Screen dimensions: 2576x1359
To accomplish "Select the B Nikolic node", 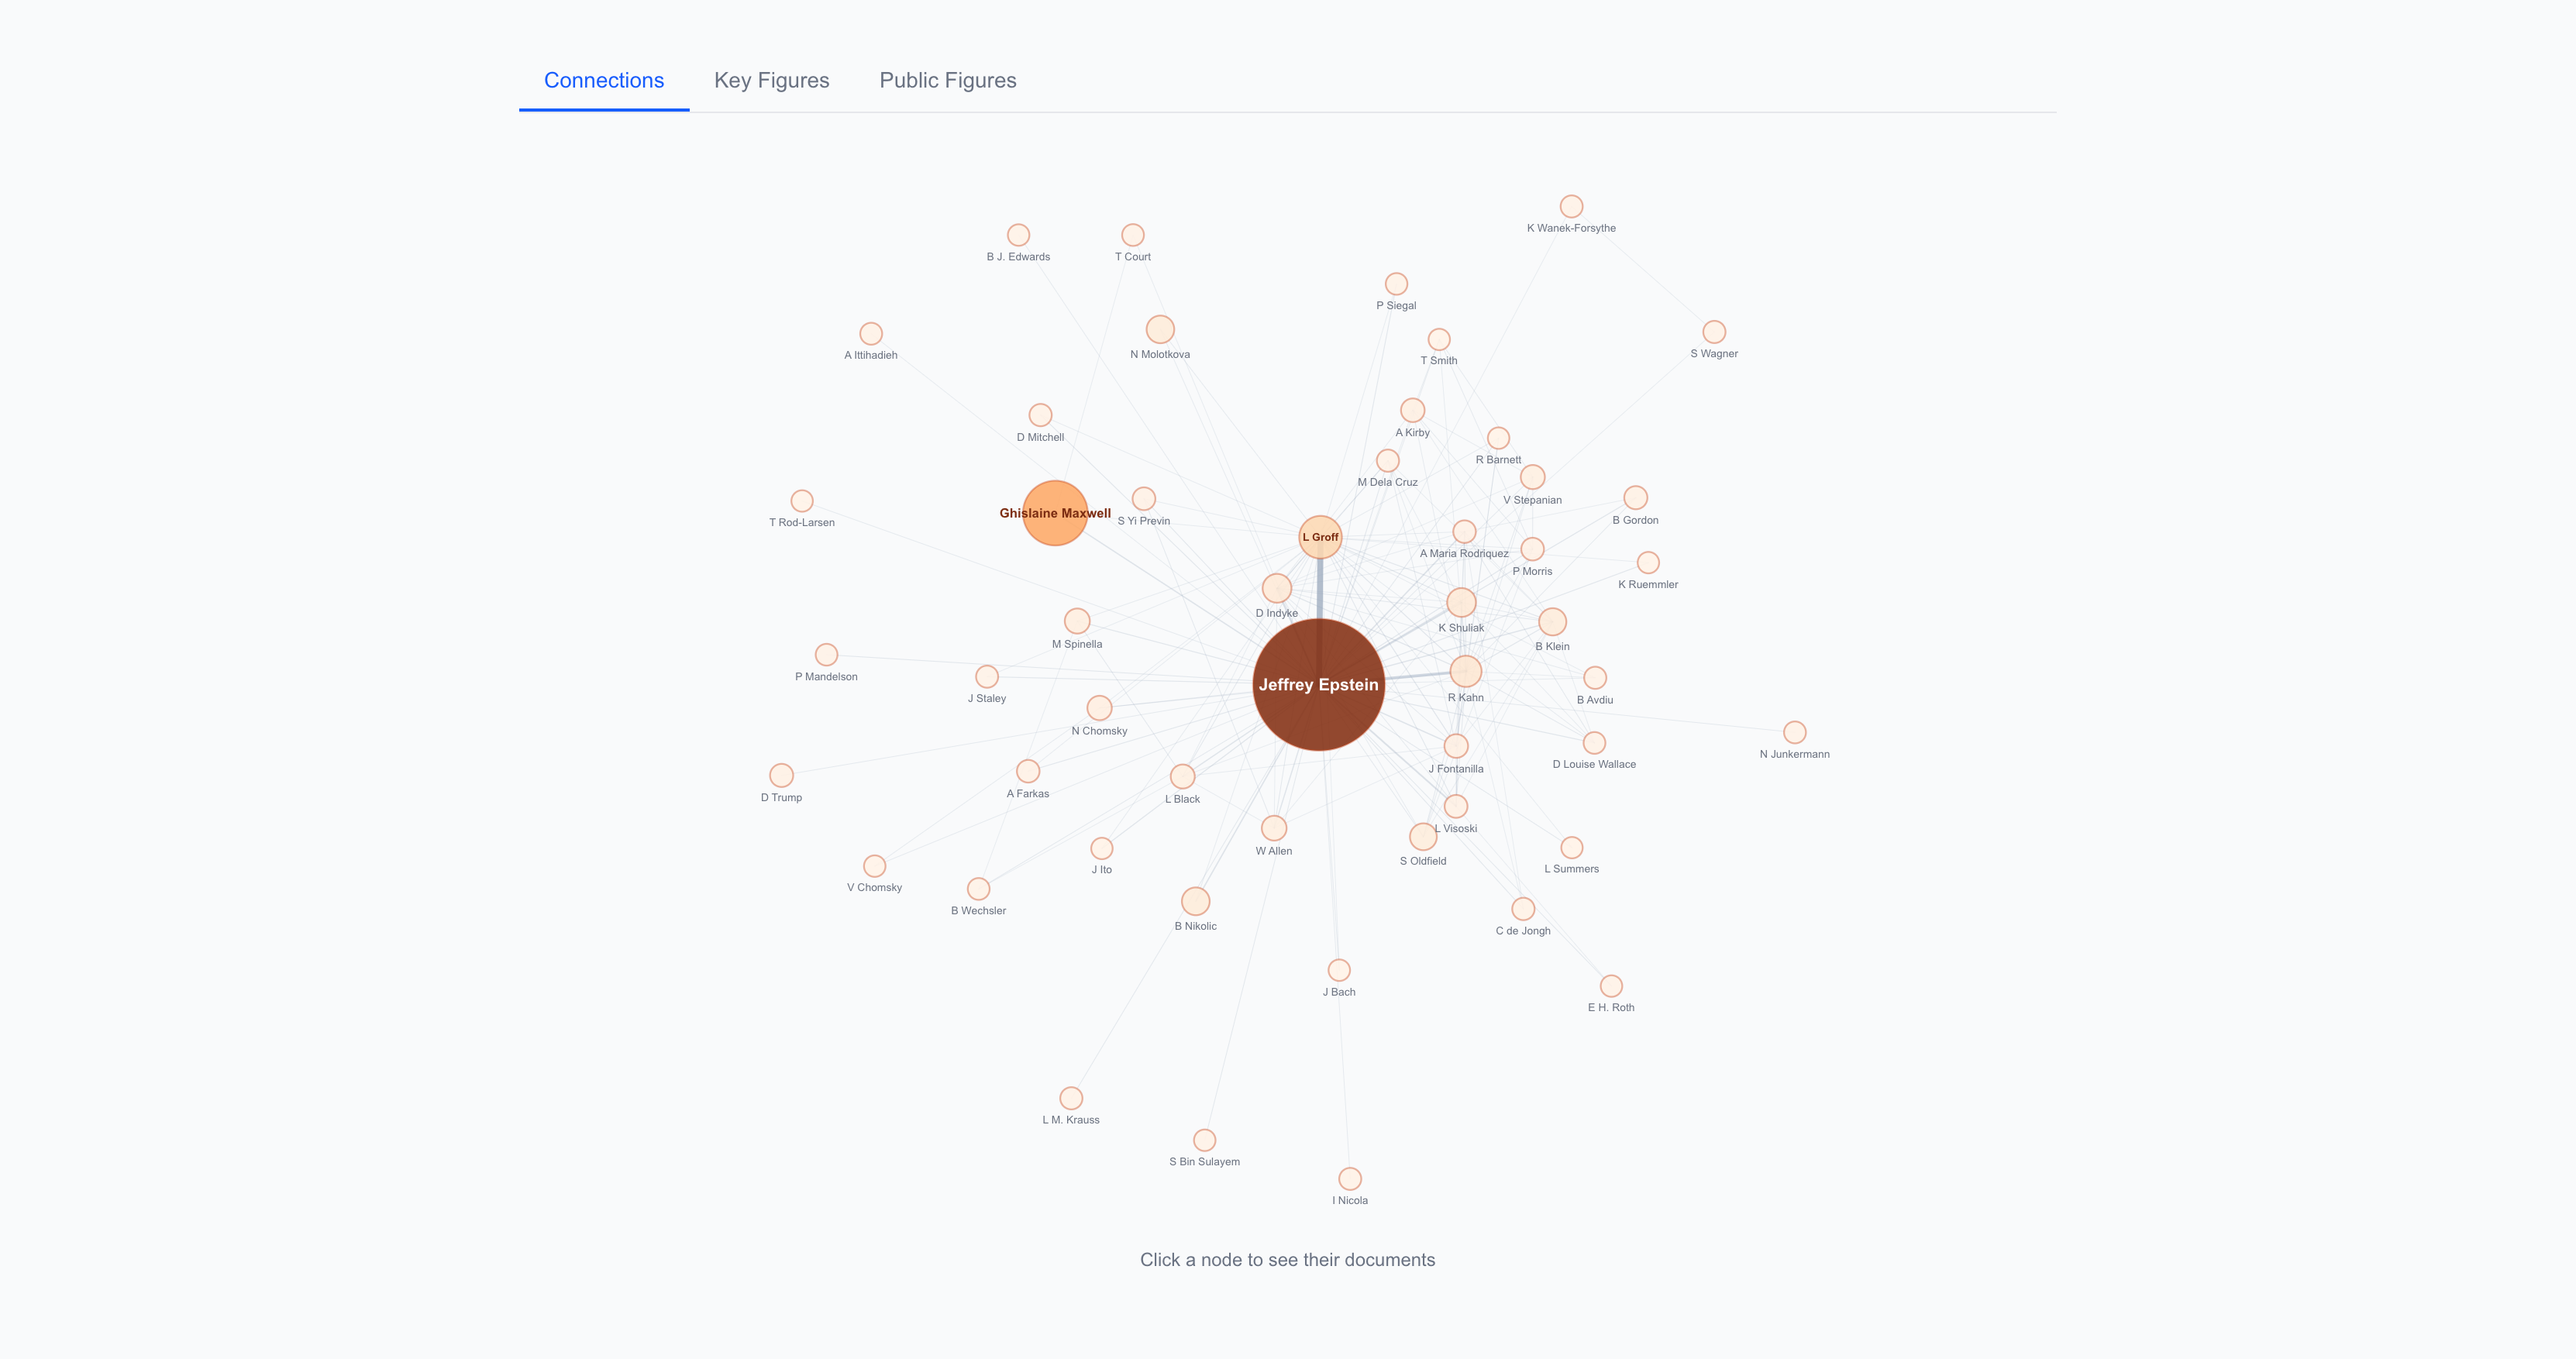I will pyautogui.click(x=1195, y=901).
